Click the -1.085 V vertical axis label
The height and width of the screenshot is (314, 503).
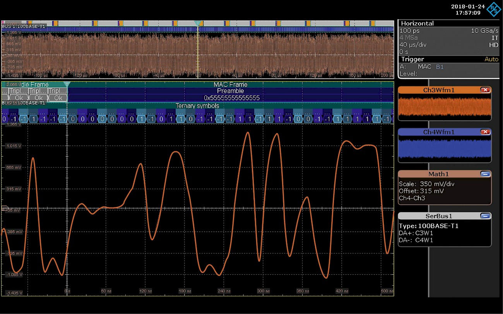[14, 275]
